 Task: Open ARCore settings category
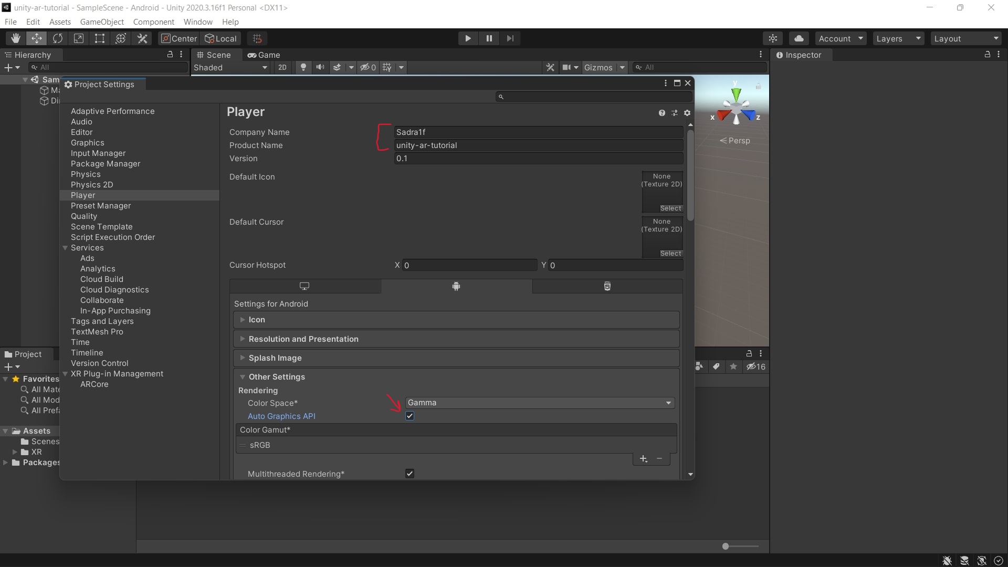pos(94,384)
